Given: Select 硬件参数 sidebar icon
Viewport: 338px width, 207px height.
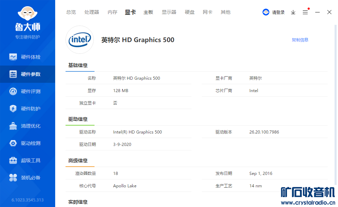Looking at the screenshot, I should click(13, 74).
